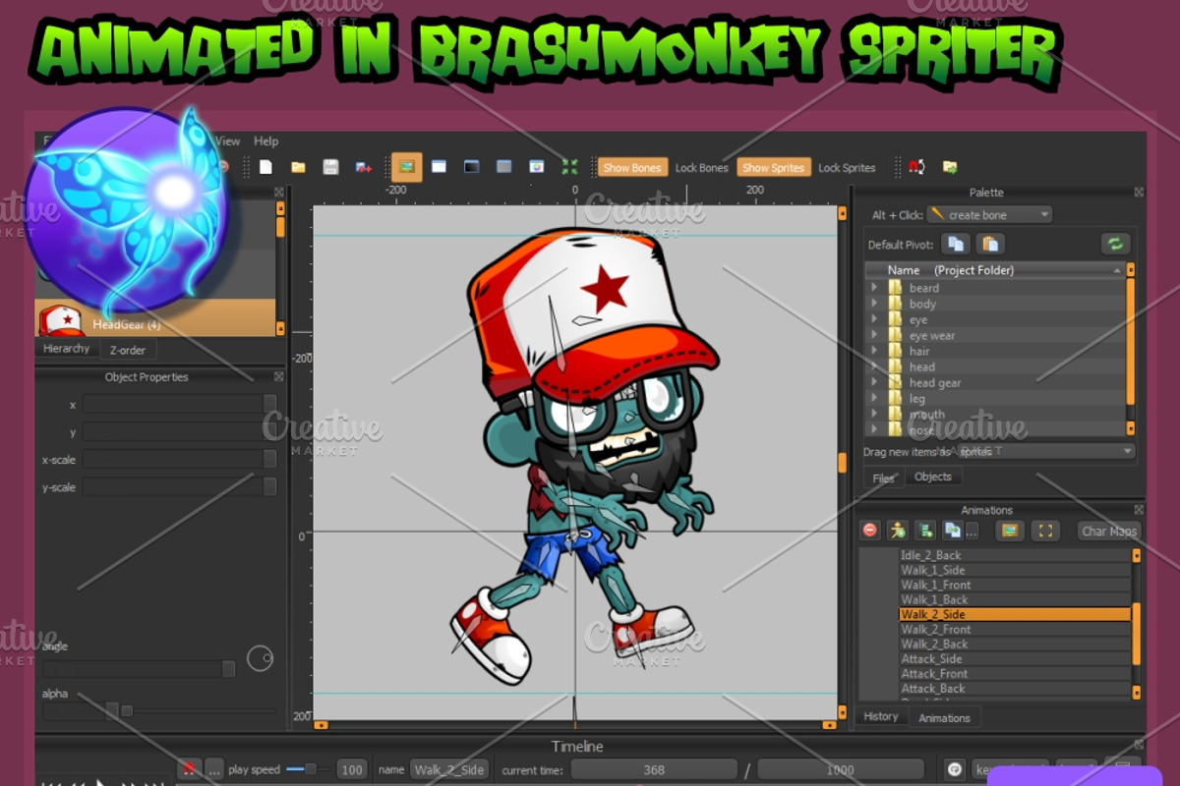Delete animation with the red minus icon
Screen dimensions: 1180x786
click(870, 531)
